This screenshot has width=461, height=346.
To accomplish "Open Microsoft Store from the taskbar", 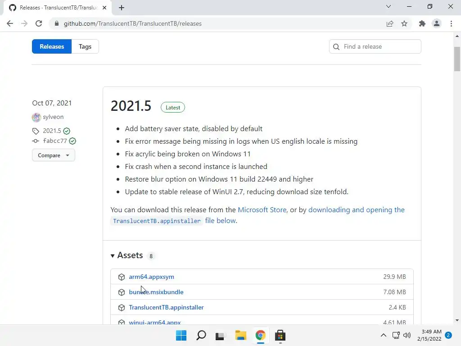I will [280, 335].
